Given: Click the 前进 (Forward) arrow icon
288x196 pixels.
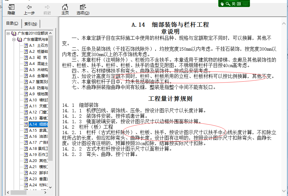Looking at the screenshot, I should (47, 7).
